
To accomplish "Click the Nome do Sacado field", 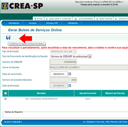I will 89,67.
